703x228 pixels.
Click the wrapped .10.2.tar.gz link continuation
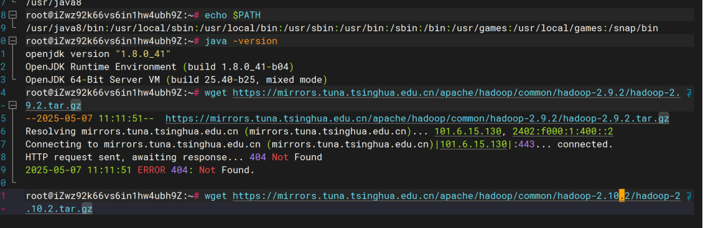point(59,209)
